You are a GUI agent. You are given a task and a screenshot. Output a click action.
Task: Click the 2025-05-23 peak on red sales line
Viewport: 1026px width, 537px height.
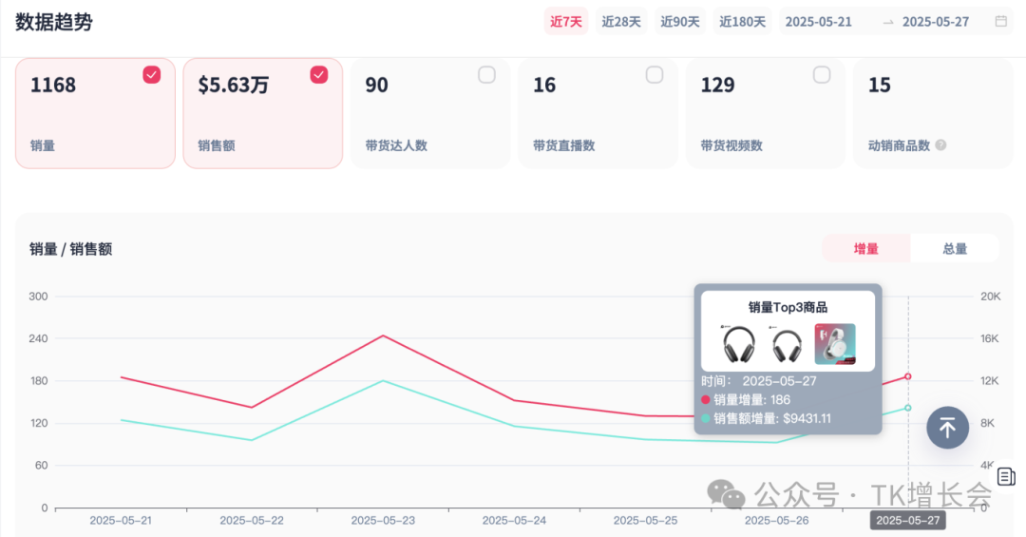tap(383, 336)
